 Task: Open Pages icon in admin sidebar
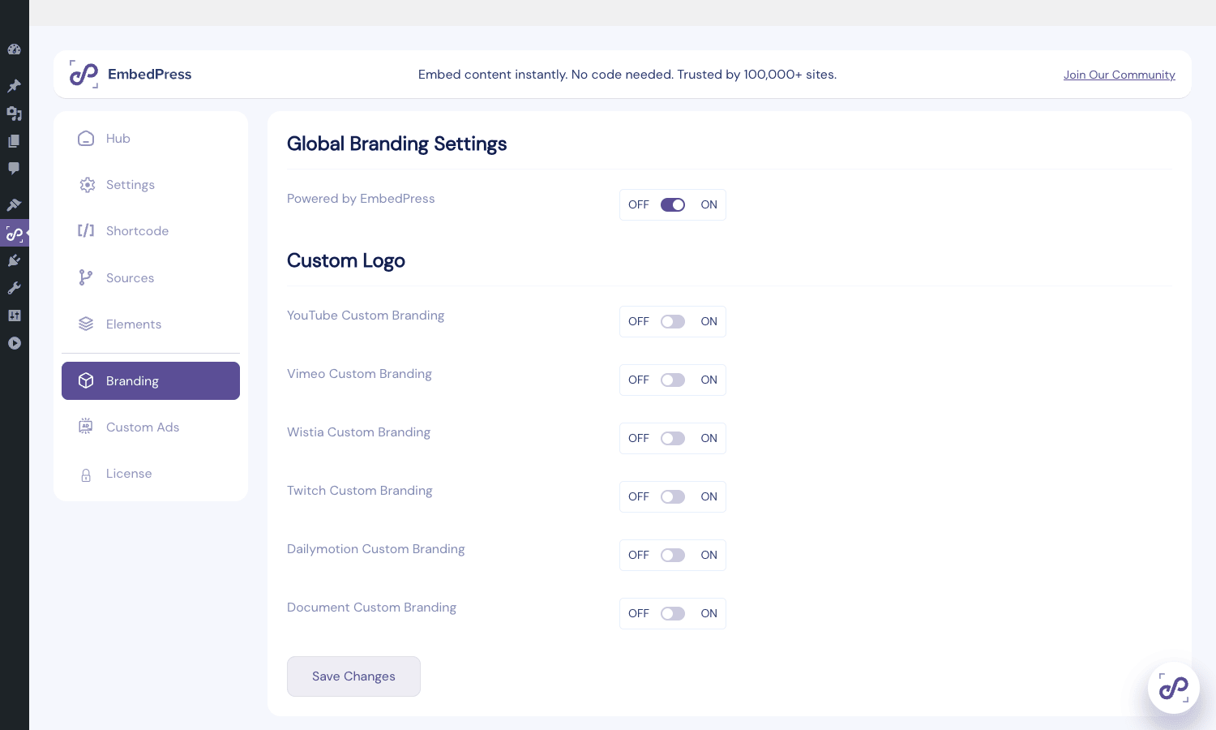pos(14,141)
